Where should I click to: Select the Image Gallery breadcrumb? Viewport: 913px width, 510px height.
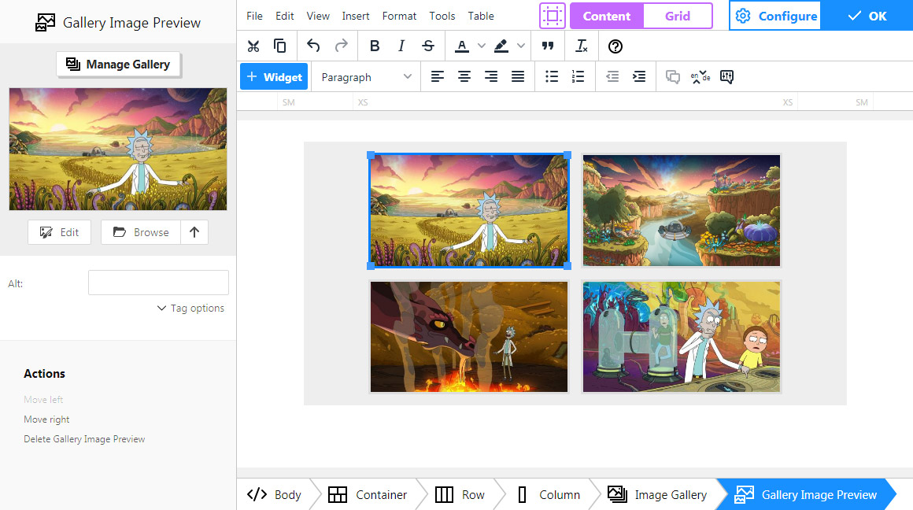tap(656, 494)
